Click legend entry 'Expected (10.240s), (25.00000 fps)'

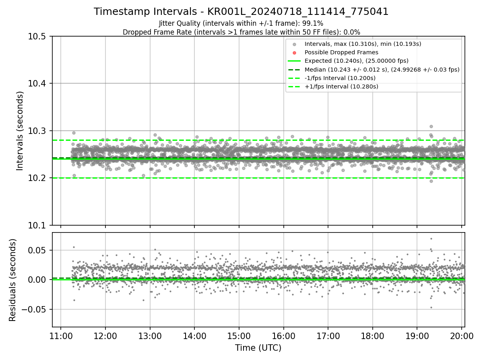tap(357, 61)
